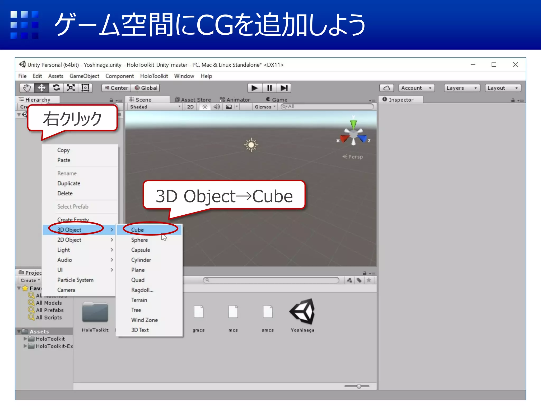Click the red X axis cone
This screenshot has width=541, height=406.
(344, 139)
